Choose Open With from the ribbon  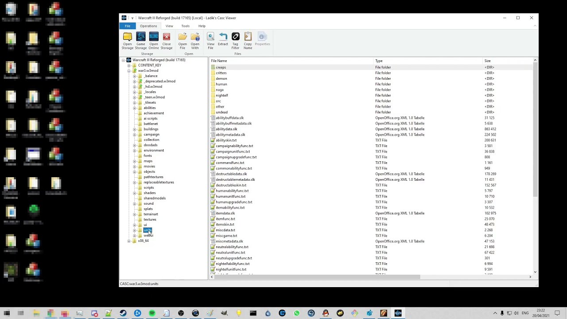(x=195, y=40)
